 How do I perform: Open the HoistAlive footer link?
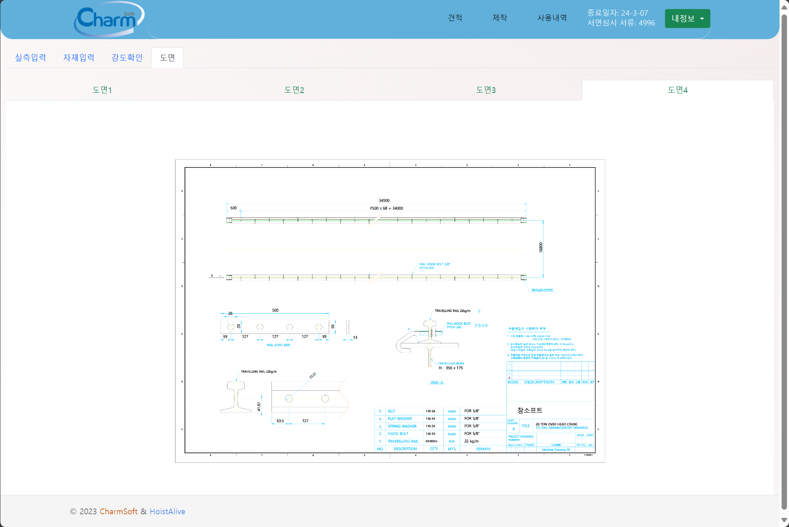pos(167,511)
